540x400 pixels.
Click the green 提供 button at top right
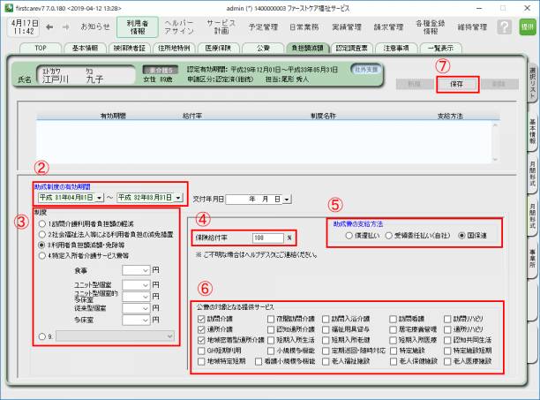point(527,27)
